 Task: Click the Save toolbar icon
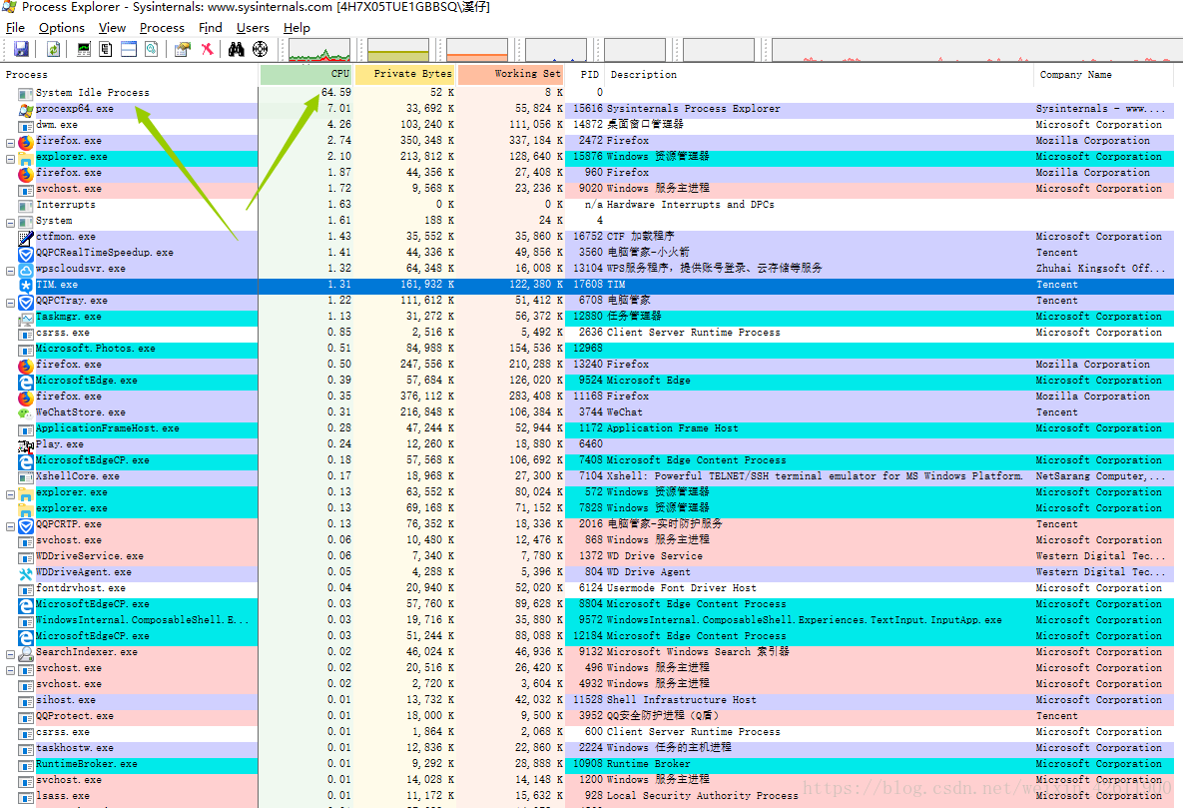pyautogui.click(x=21, y=49)
